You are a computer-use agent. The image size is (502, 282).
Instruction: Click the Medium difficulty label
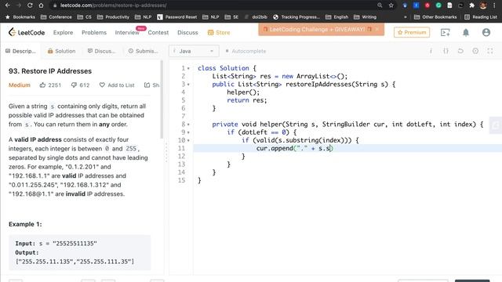click(x=20, y=85)
